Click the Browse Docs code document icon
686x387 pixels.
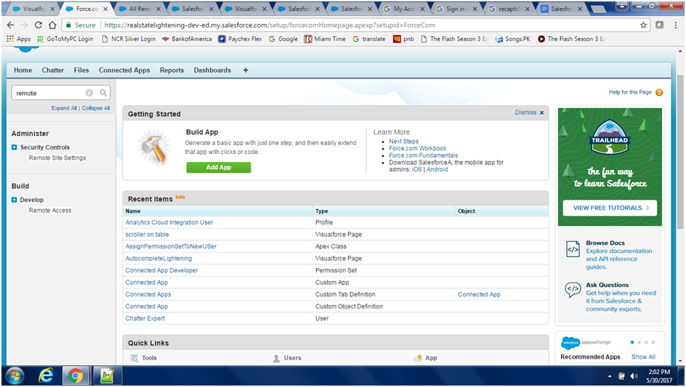click(x=573, y=250)
